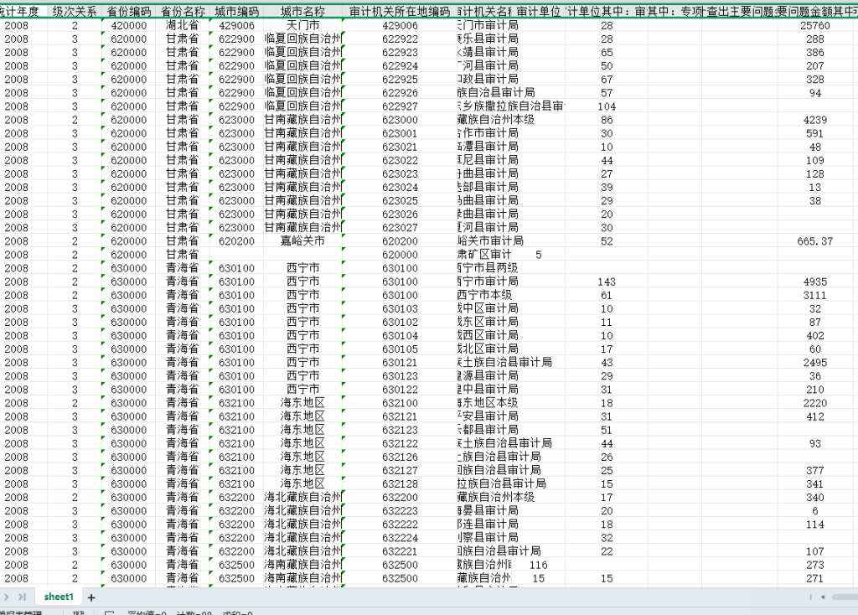Select the cell containing 嘉峪关市
Screen dimensions: 858x615
(302, 241)
